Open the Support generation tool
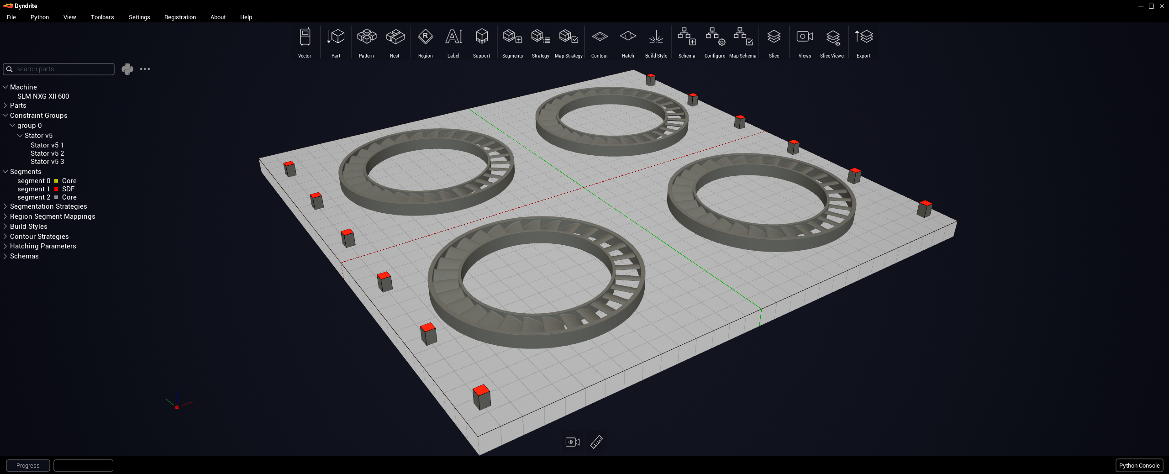 click(x=481, y=42)
